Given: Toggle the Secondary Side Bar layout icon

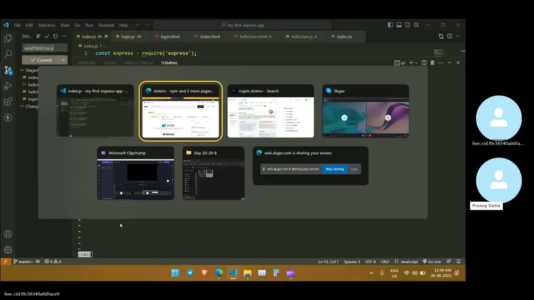Looking at the screenshot, I should point(408,25).
